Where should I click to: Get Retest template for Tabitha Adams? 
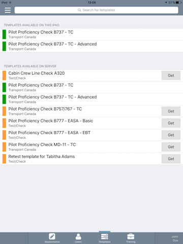[171, 159]
